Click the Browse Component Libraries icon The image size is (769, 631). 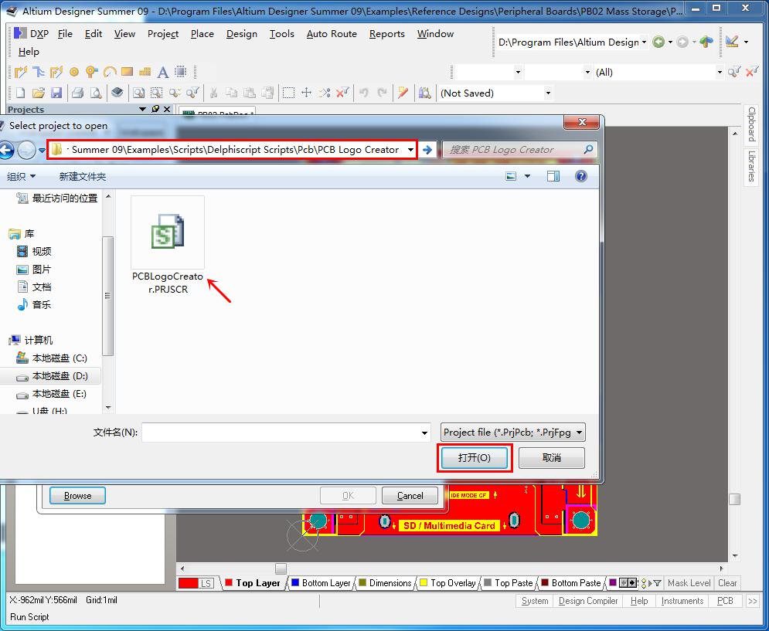[x=425, y=93]
